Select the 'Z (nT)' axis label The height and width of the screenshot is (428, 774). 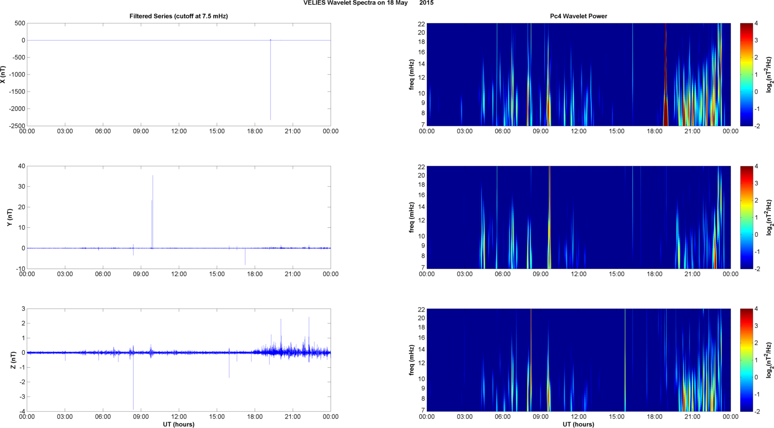pyautogui.click(x=13, y=360)
